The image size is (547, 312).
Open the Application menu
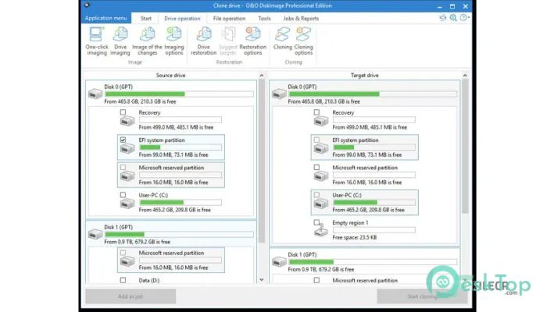tap(106, 18)
